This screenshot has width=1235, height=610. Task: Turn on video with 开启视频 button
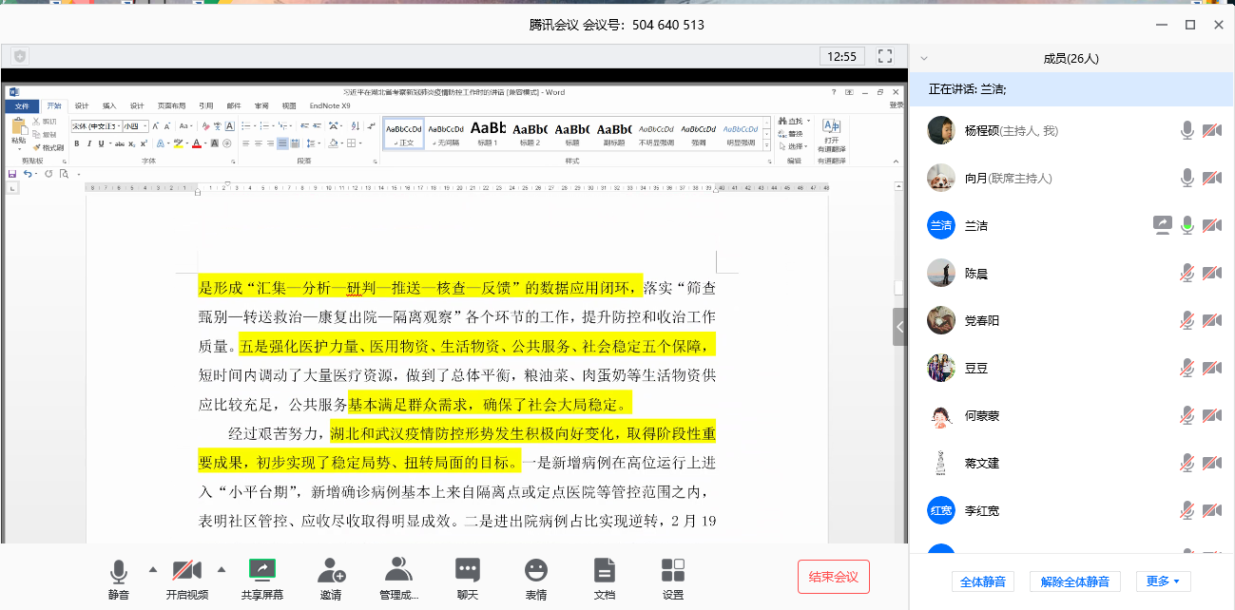pos(186,571)
